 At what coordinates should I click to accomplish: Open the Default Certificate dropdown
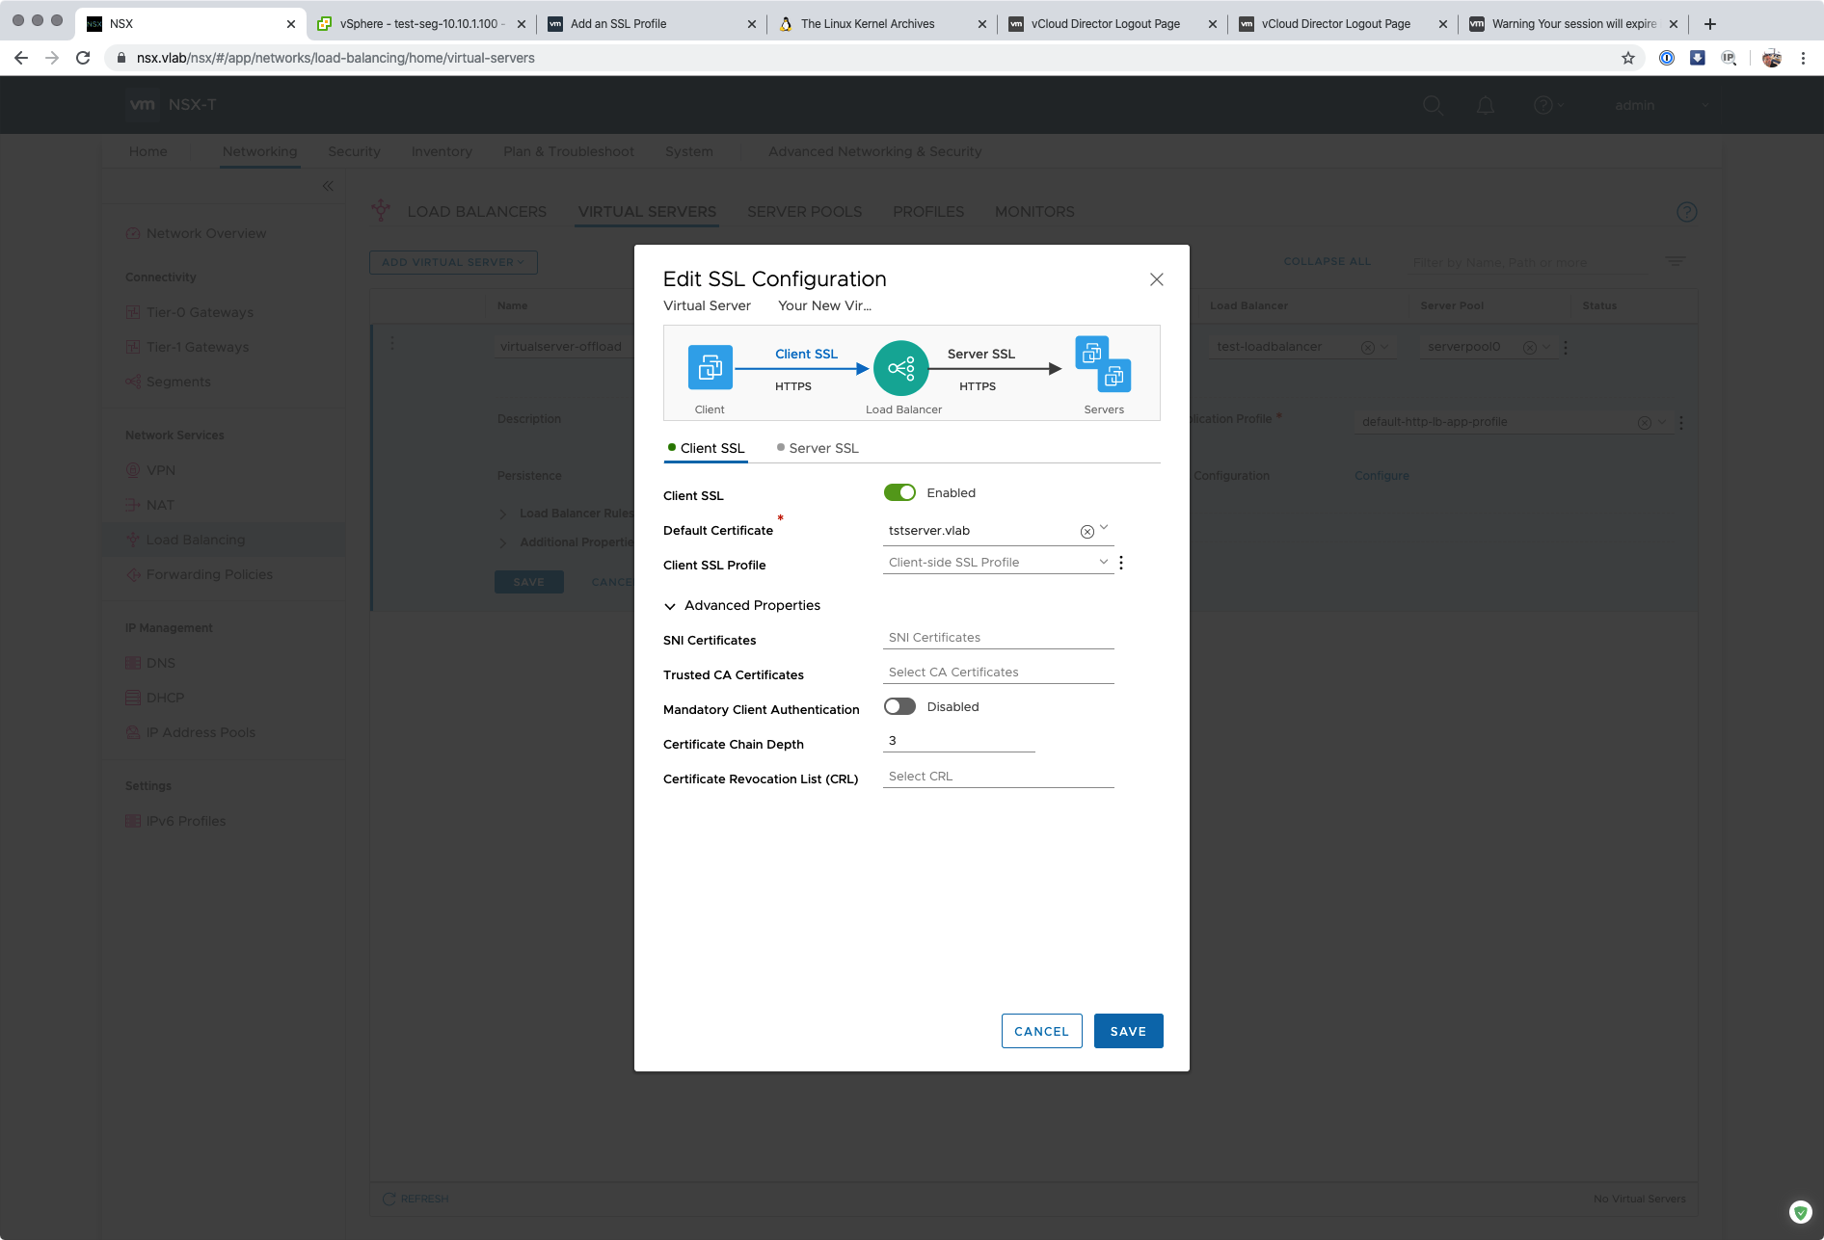[1104, 528]
